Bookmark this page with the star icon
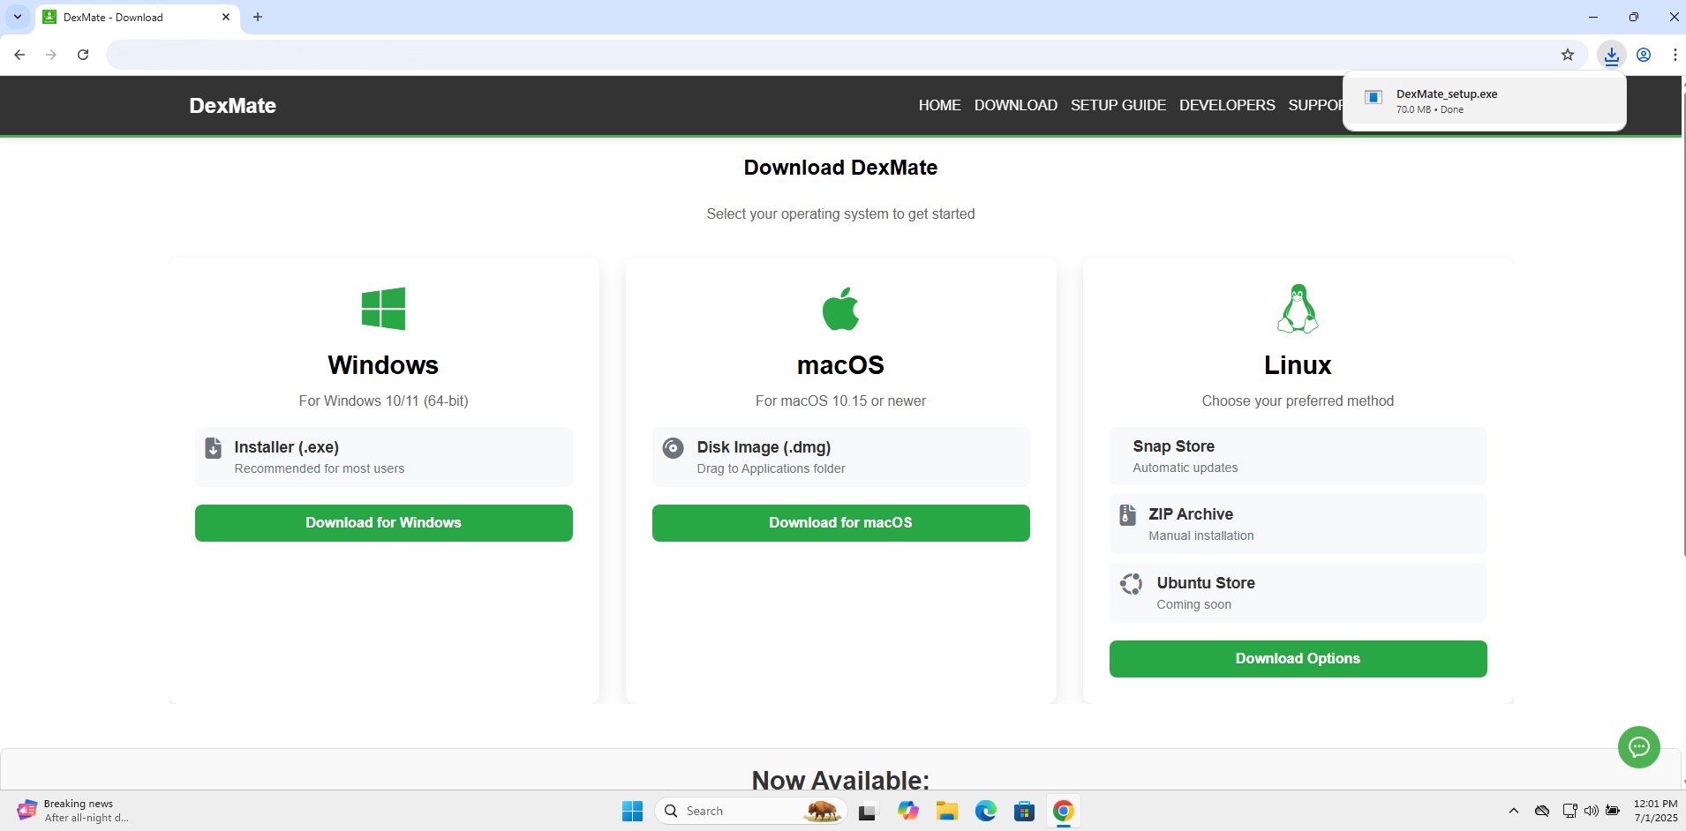Image resolution: width=1686 pixels, height=831 pixels. pos(1568,55)
